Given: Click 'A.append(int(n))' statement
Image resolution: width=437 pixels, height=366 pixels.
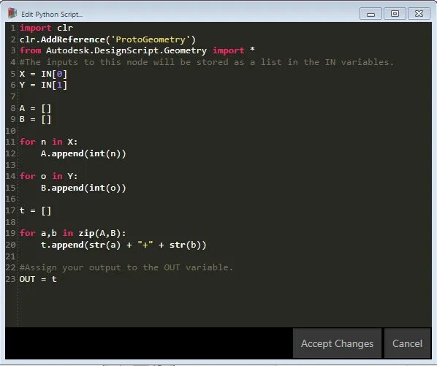Looking at the screenshot, I should tap(83, 153).
